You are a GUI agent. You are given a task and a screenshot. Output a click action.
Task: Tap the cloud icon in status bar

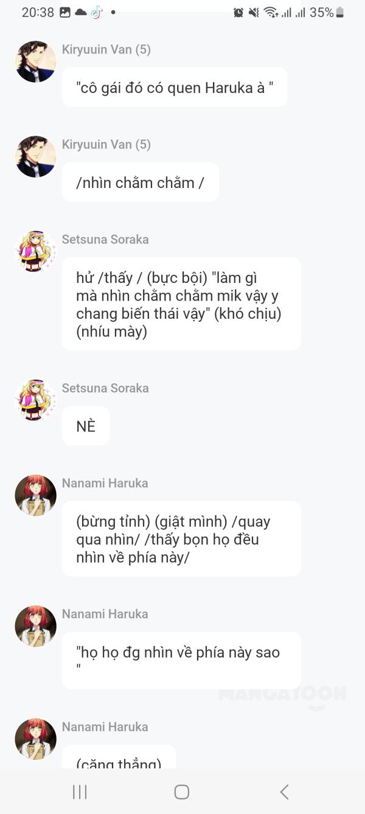click(81, 12)
